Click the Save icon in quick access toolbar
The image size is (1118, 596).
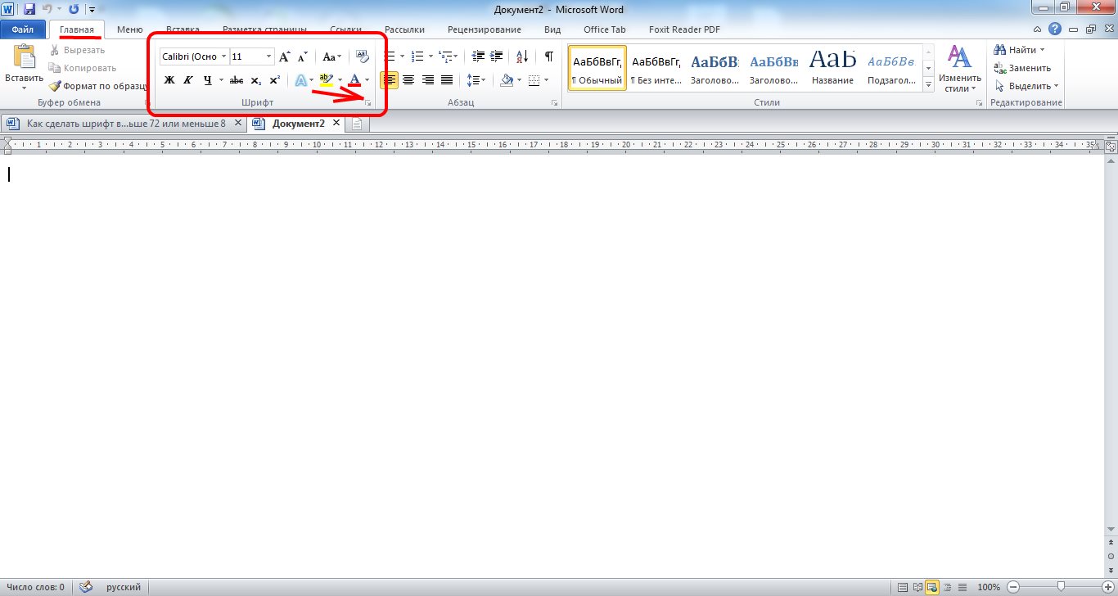coord(29,9)
